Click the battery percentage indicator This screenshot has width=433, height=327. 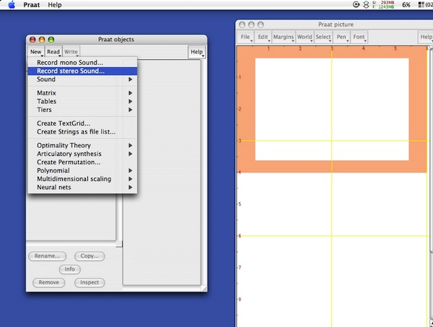tap(406, 5)
